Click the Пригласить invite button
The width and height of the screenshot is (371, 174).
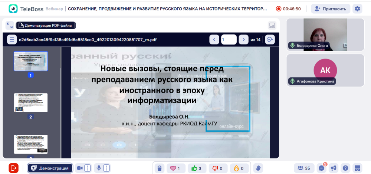(x=331, y=9)
